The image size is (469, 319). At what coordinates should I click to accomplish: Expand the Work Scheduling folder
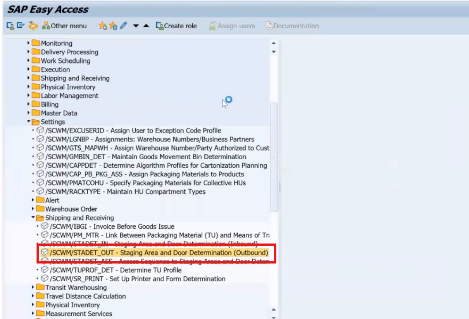pos(29,61)
